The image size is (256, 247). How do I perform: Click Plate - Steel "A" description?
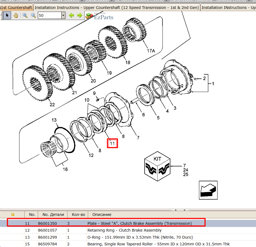tap(139, 223)
